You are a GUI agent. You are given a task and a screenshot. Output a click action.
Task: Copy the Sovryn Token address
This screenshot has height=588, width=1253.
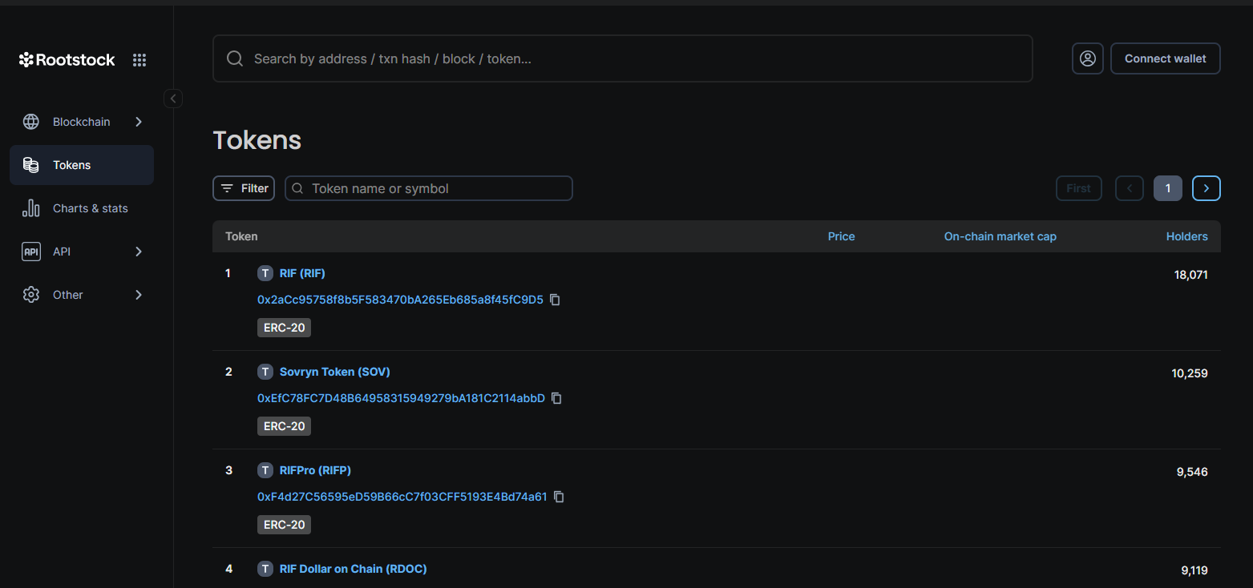[556, 398]
